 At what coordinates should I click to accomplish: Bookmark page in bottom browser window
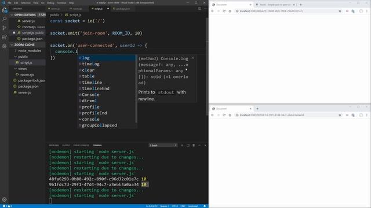coord(340,115)
